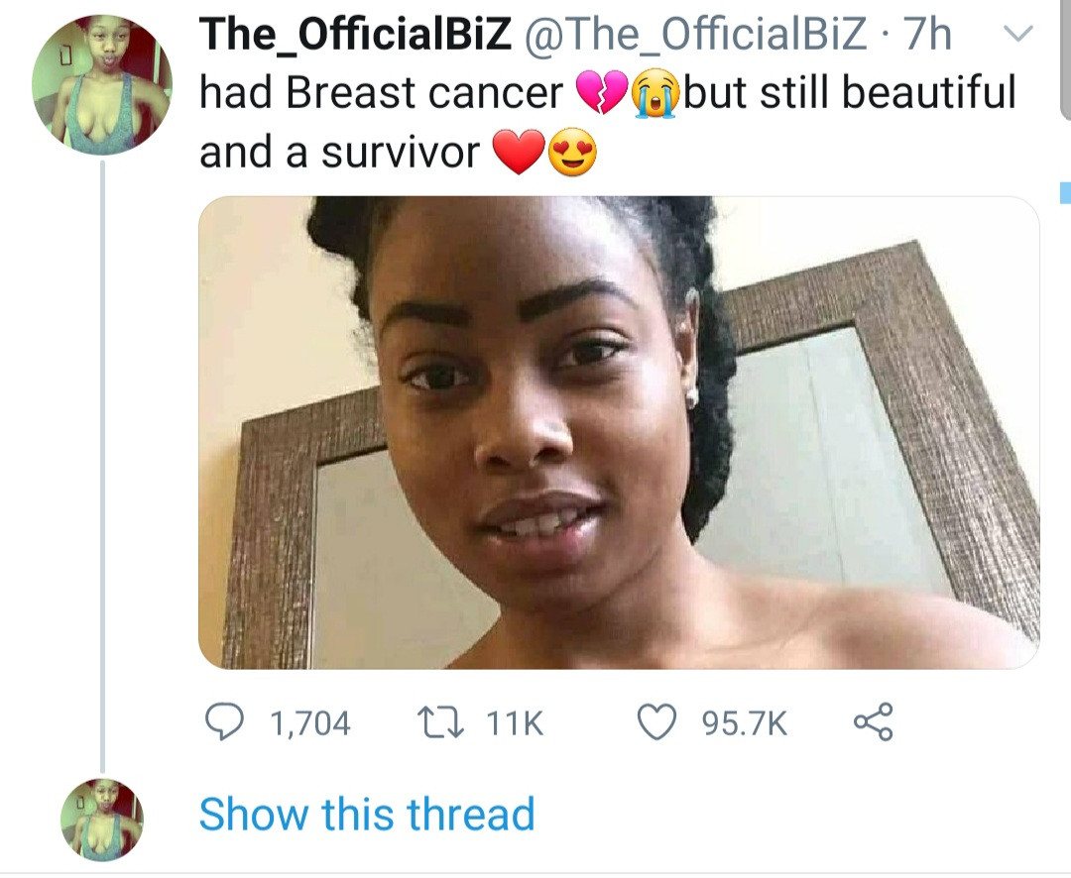Screen dimensions: 1071x878
Task: Click the 7h timestamp
Action: point(928,36)
